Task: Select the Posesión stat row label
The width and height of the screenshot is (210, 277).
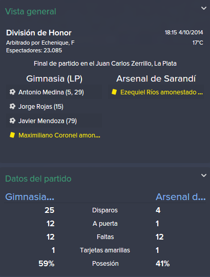Action: [x=106, y=263]
